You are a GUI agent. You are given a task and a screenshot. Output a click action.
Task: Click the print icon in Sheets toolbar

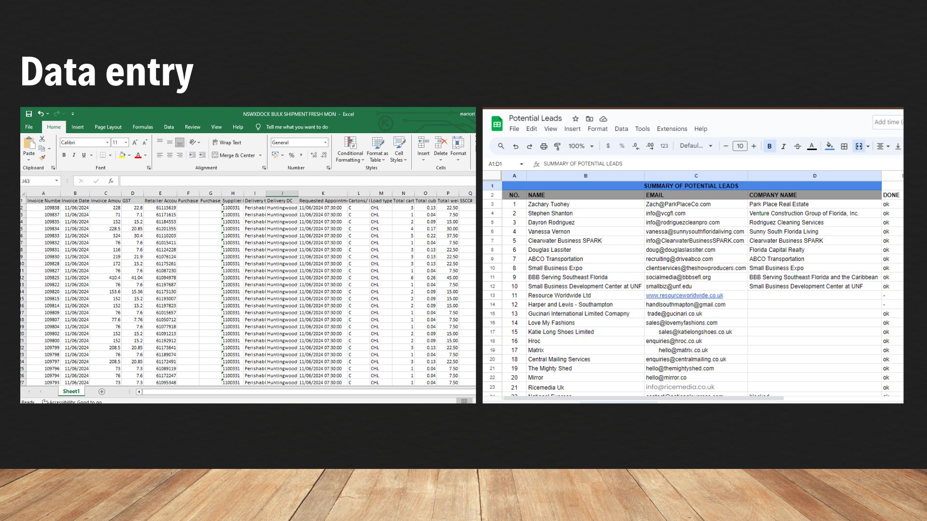pyautogui.click(x=544, y=146)
